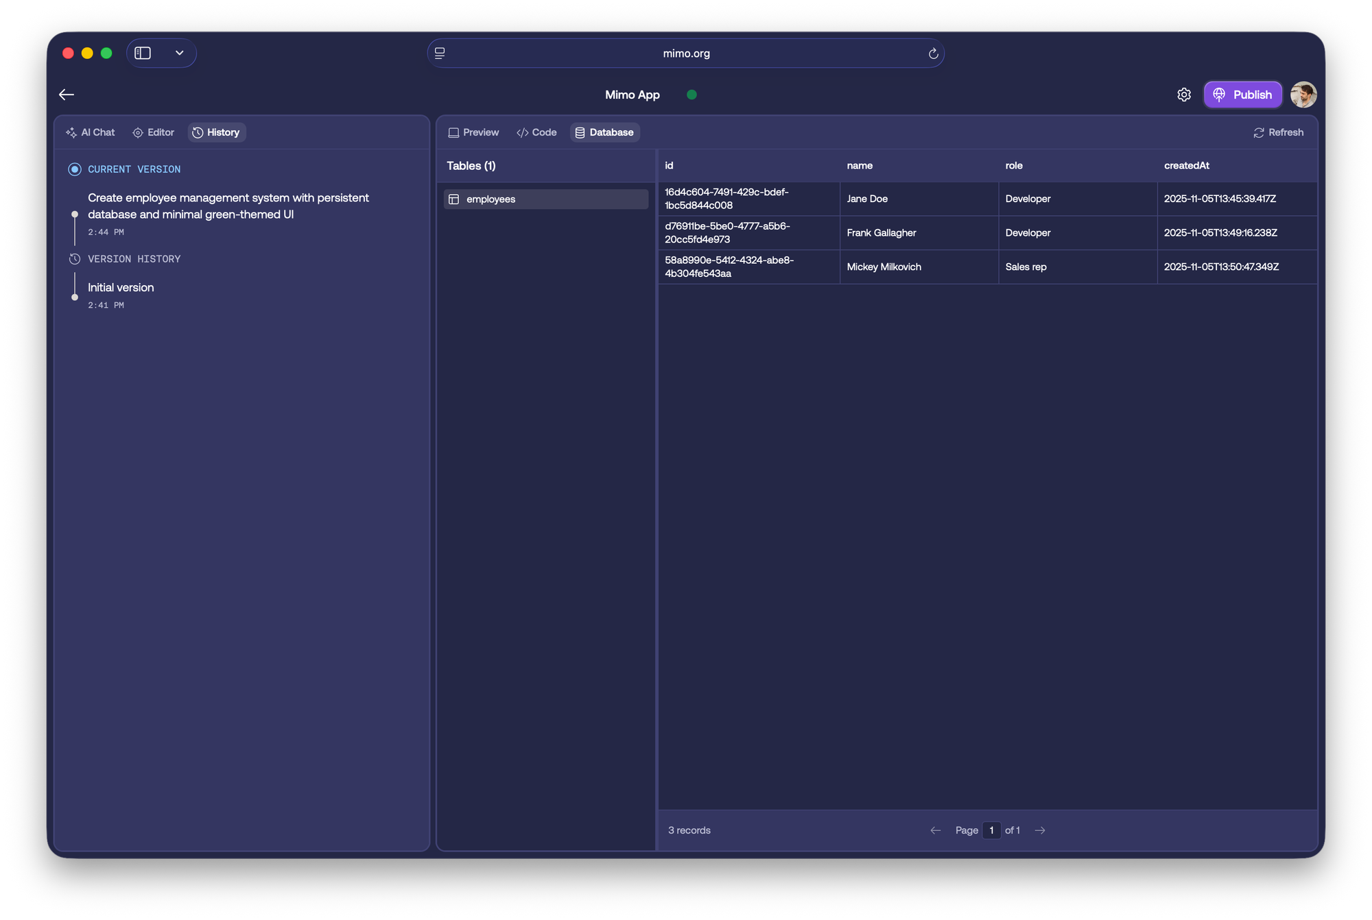Reload page using address bar icon
1372x920 pixels.
933,53
